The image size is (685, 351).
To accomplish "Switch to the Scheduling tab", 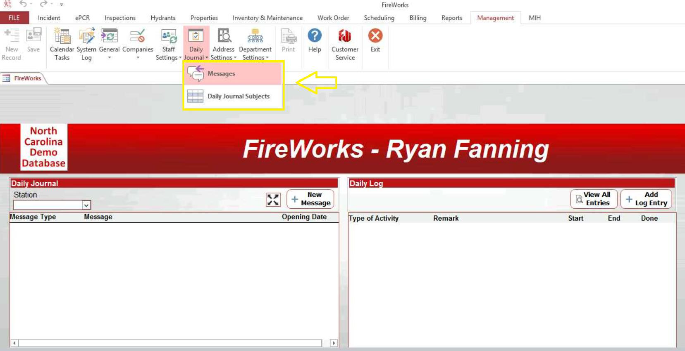I will coord(379,18).
